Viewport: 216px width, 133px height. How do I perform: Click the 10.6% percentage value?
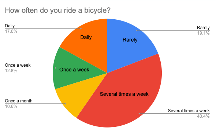pos(11,106)
